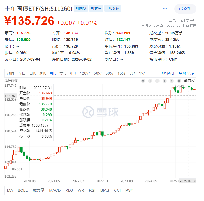The width and height of the screenshot is (204, 201).
Task: Click the T+0交易 tag
Action: coord(113,8)
